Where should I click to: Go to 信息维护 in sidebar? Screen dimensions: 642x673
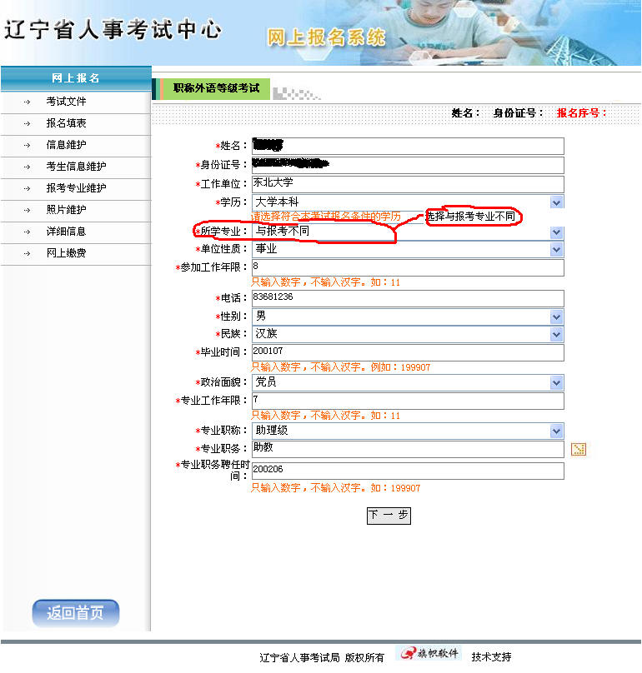point(66,145)
